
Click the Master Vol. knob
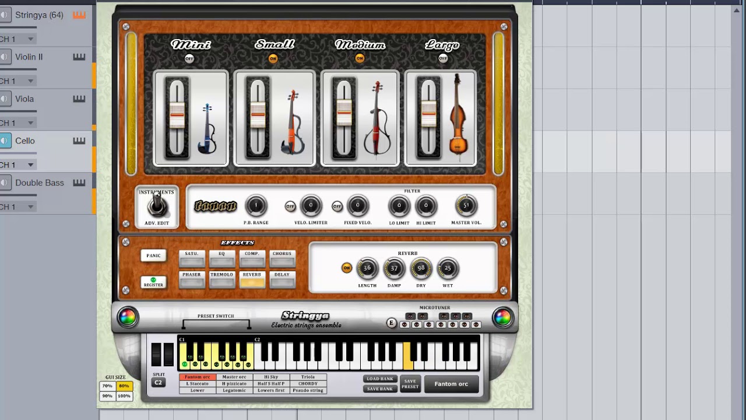point(466,205)
